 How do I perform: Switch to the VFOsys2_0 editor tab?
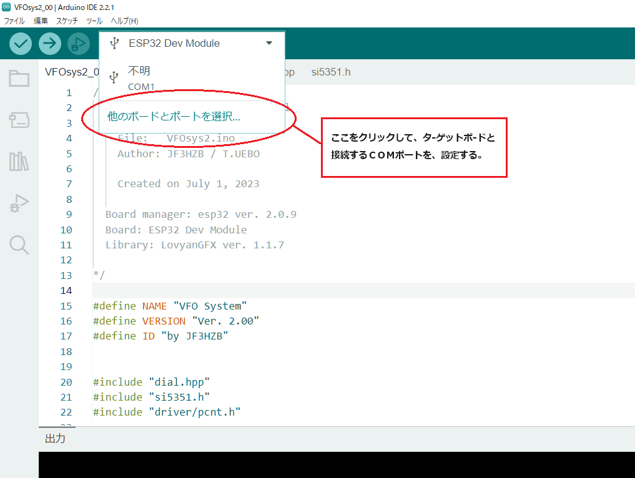[72, 72]
